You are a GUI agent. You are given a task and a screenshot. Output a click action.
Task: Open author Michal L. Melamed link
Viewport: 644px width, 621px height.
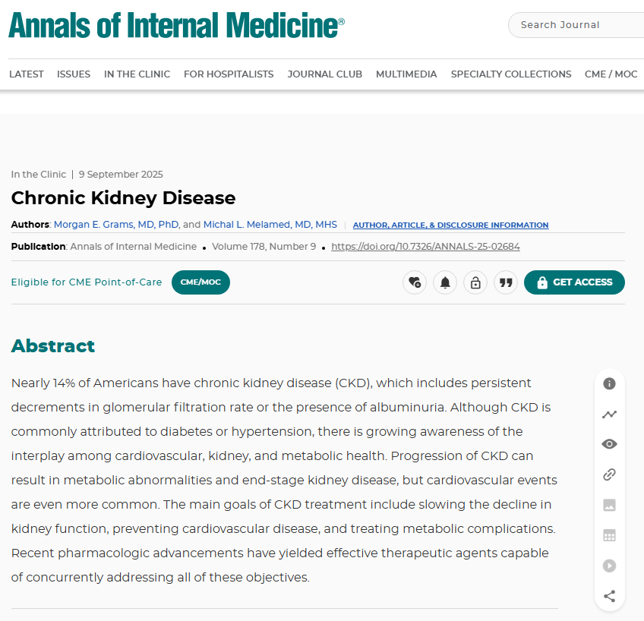270,225
